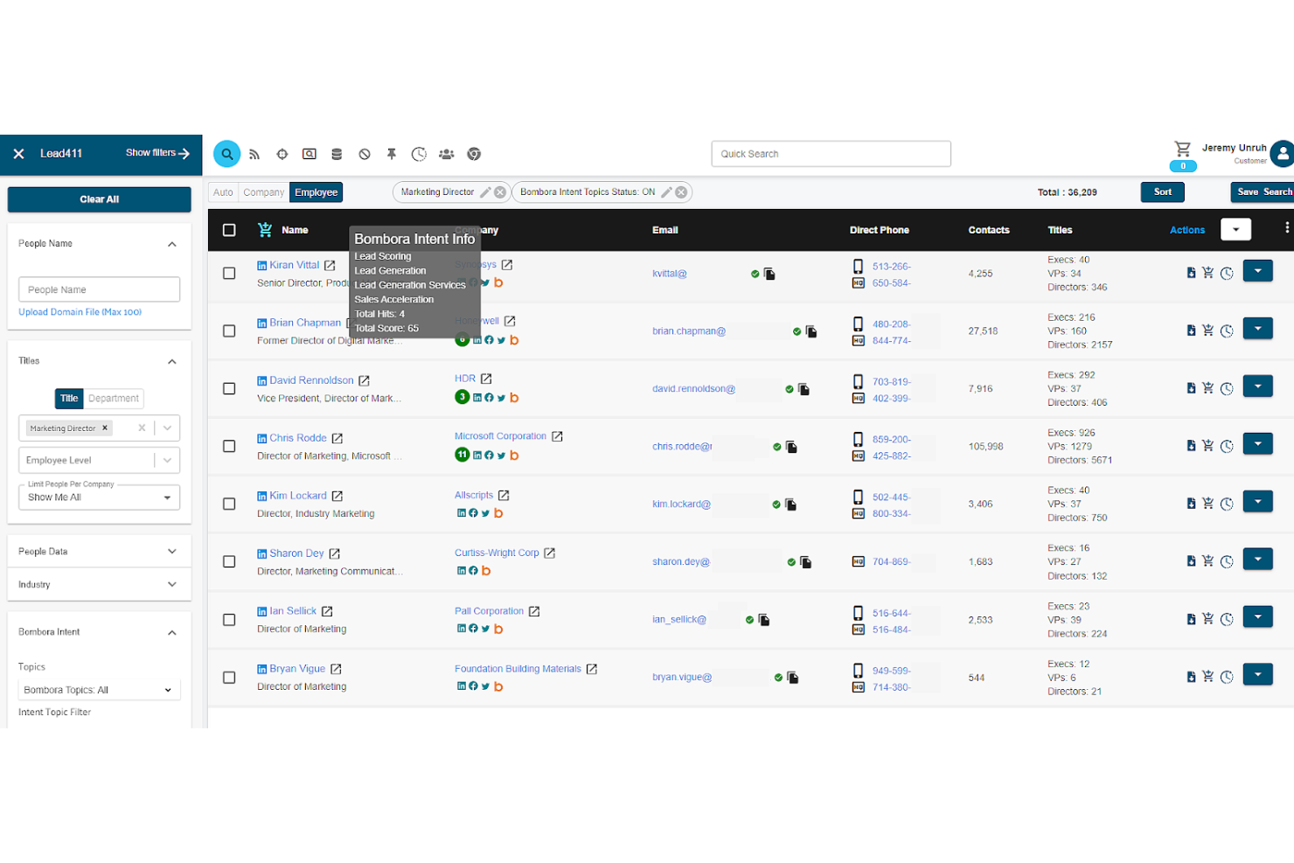
Task: Open the Microsoft Corporation company link
Action: coord(500,436)
